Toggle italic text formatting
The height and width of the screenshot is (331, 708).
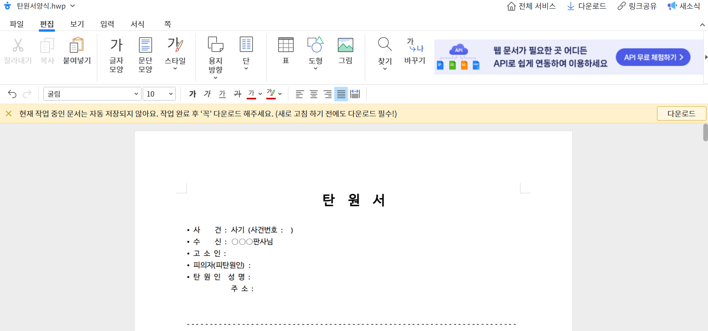coord(207,94)
